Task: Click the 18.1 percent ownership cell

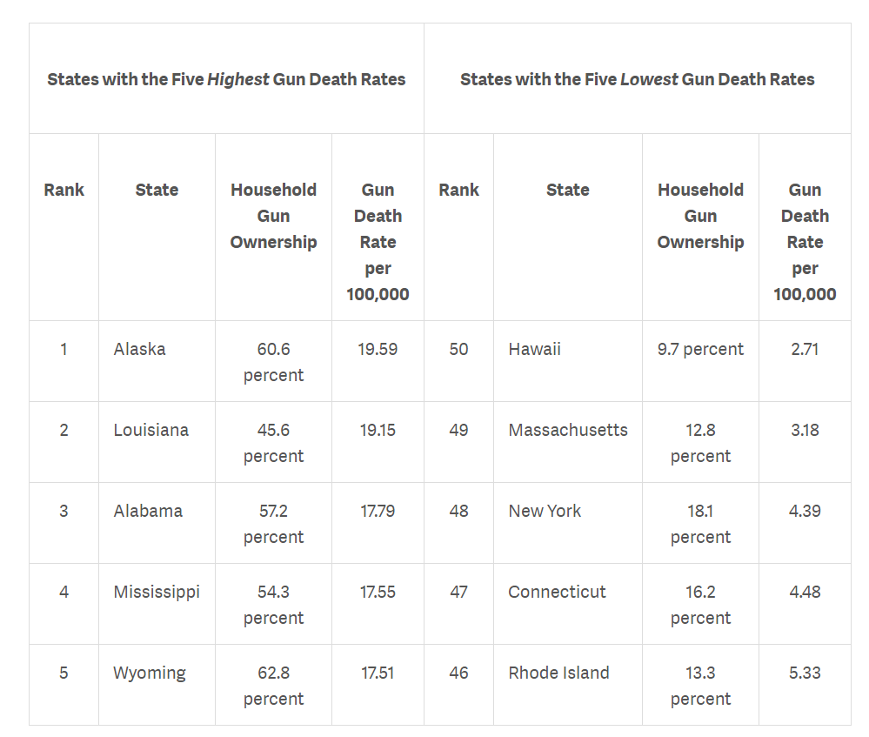Action: (700, 523)
